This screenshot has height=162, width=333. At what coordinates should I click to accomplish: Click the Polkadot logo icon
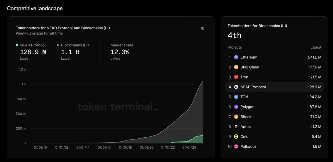pyautogui.click(x=236, y=146)
